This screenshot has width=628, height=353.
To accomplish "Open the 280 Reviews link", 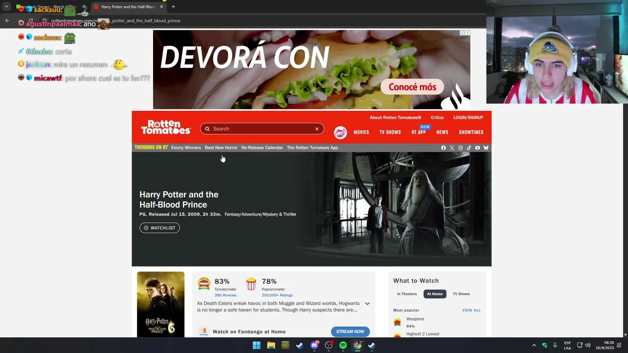I will coord(225,295).
